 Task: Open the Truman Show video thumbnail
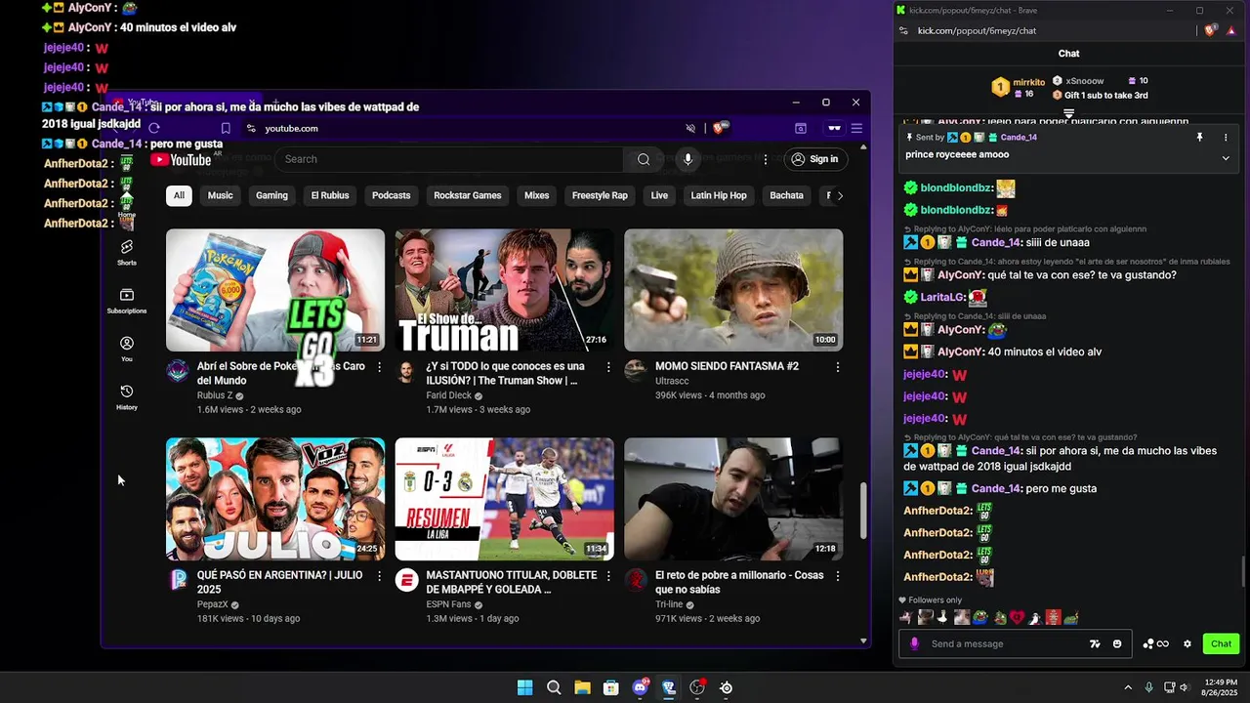point(504,290)
